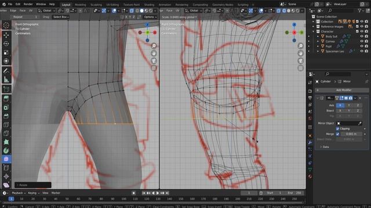Open Render properties tab icon
The width and height of the screenshot is (371, 208).
310,91
